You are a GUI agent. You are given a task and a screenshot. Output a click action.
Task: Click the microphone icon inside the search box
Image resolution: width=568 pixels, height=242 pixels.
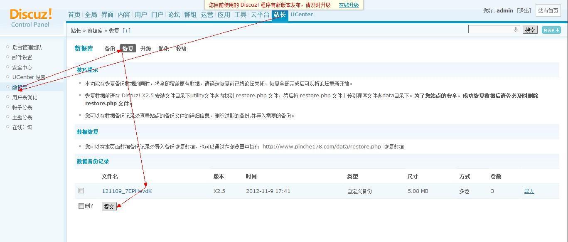(x=515, y=30)
